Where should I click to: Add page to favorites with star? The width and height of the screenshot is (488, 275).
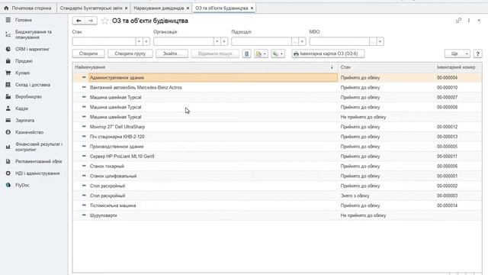[105, 21]
